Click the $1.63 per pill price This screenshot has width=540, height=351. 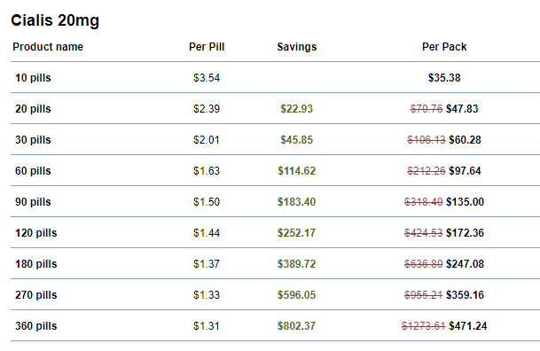[207, 171]
